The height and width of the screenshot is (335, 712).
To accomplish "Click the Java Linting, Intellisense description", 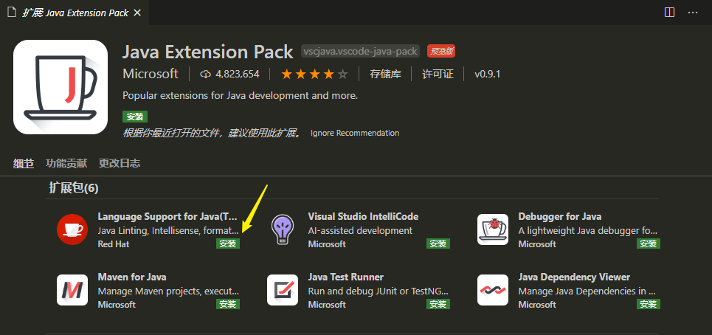I will tap(168, 231).
